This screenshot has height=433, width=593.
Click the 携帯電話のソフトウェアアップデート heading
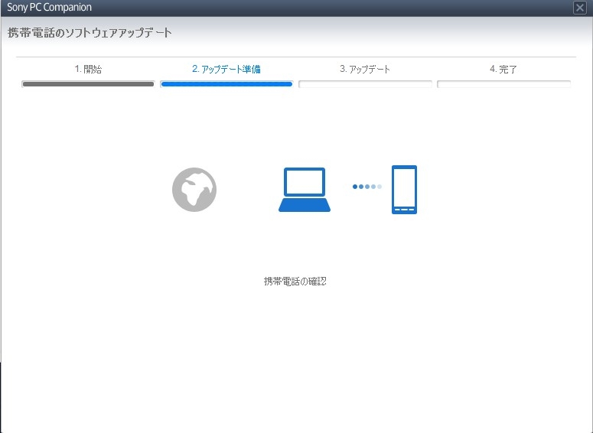tap(90, 33)
